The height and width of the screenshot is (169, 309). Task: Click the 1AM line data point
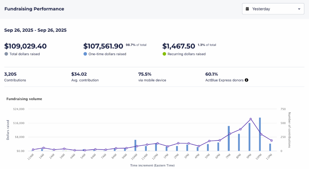pos(44,148)
